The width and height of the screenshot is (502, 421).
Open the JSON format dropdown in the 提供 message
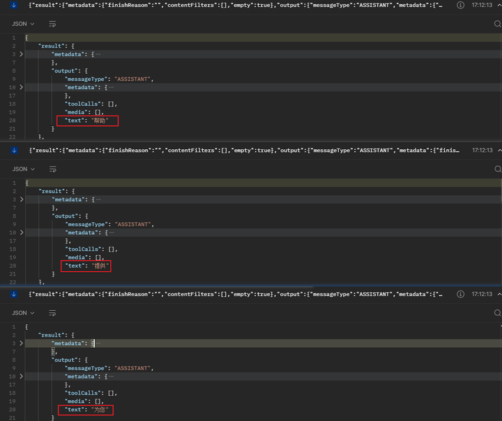tap(23, 169)
